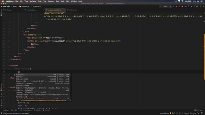Open UTF-8 encoding selector in status bar
This screenshot has width=205, height=115.
[x=181, y=113]
